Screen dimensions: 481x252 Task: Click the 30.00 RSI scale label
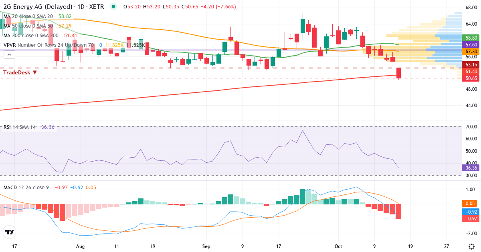point(471,175)
